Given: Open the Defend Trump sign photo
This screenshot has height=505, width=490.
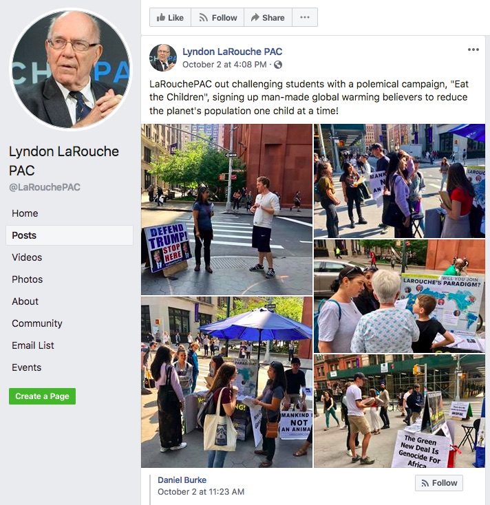Looking at the screenshot, I should click(226, 209).
